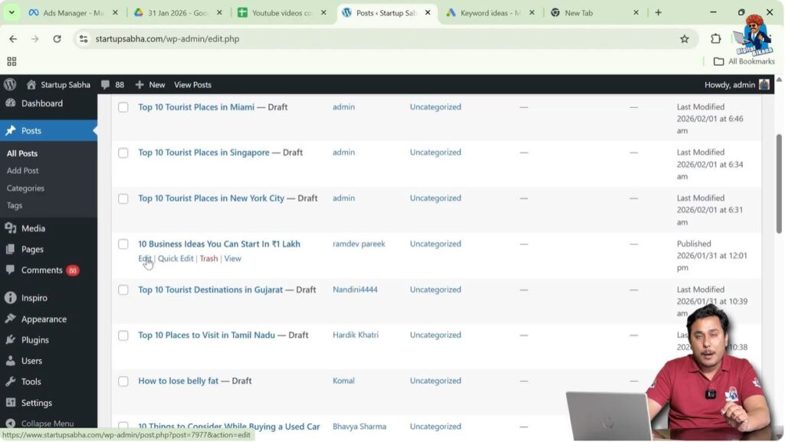Open the WordPress logo menu in admin bar
The height and width of the screenshot is (442, 785).
coord(10,84)
